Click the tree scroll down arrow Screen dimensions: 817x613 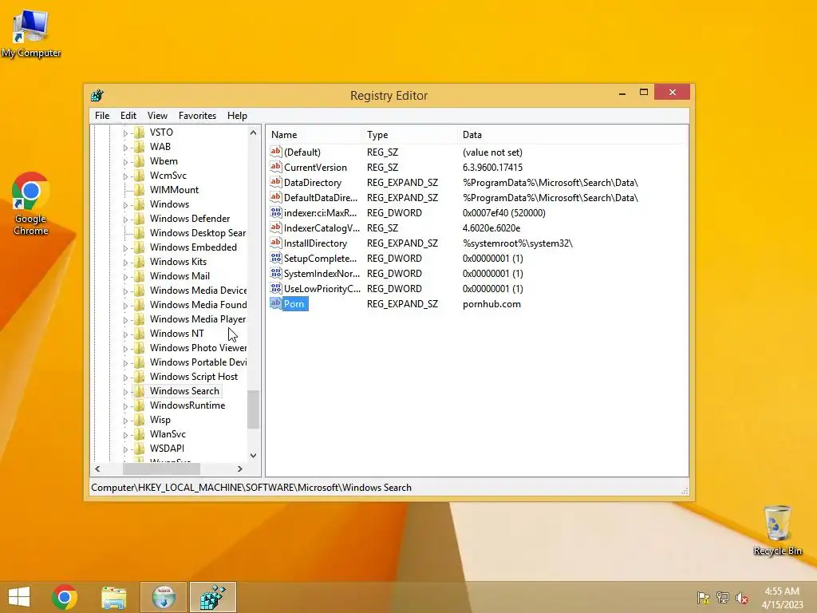click(x=253, y=456)
